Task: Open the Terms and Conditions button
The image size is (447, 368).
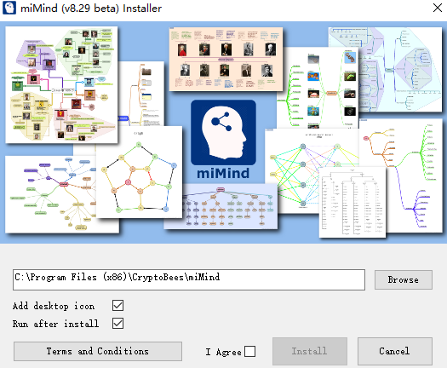Action: pos(98,351)
